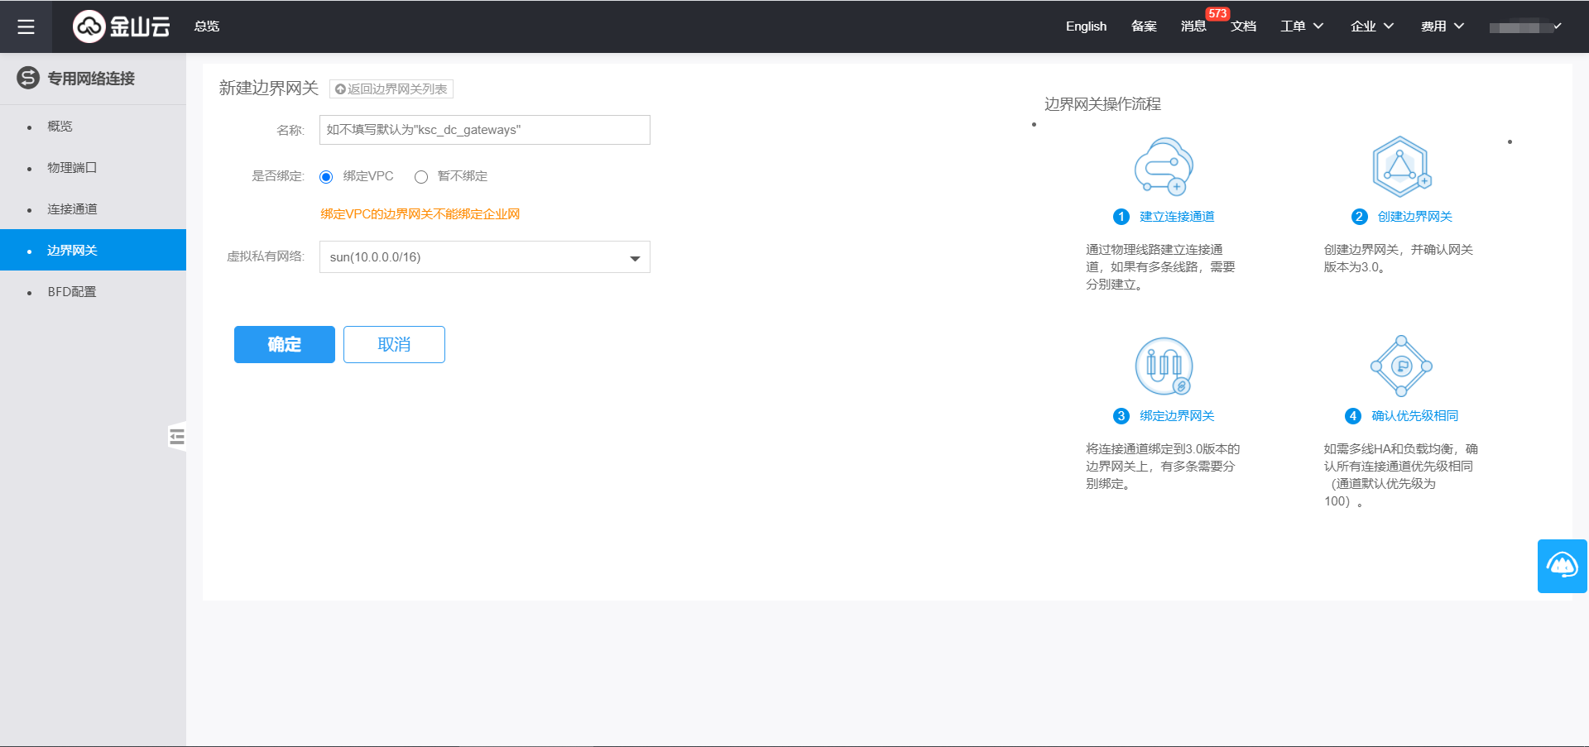Open the hamburger menu in top bar

pos(26,26)
